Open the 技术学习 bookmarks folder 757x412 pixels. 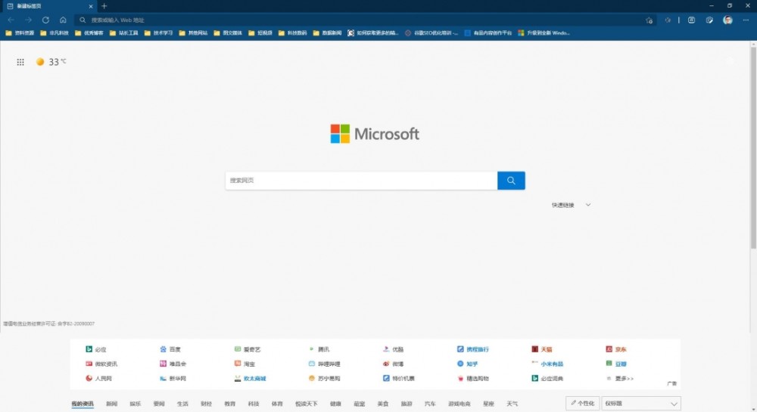158,33
